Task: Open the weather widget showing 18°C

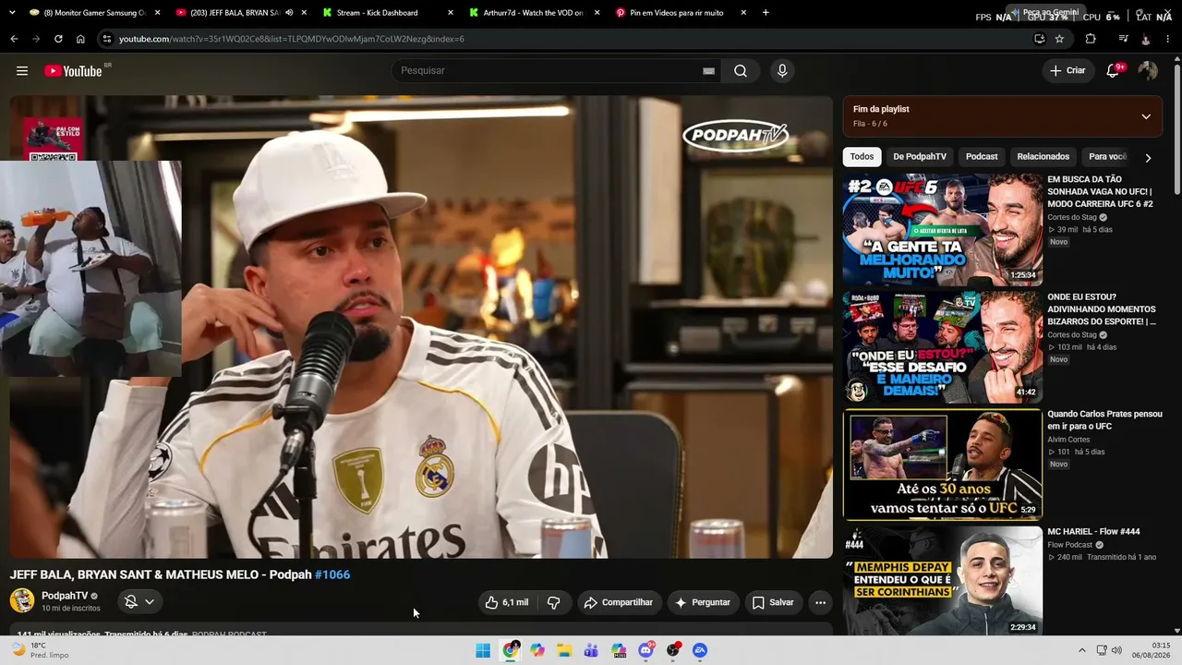Action: (41, 650)
